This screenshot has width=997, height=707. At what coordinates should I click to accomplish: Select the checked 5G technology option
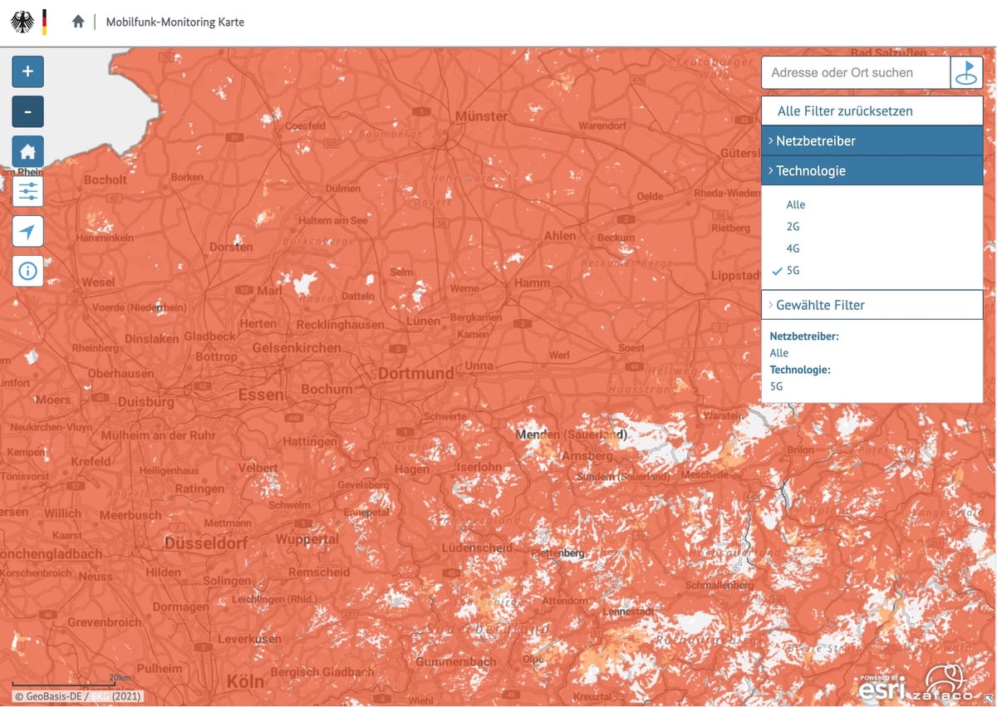click(793, 270)
